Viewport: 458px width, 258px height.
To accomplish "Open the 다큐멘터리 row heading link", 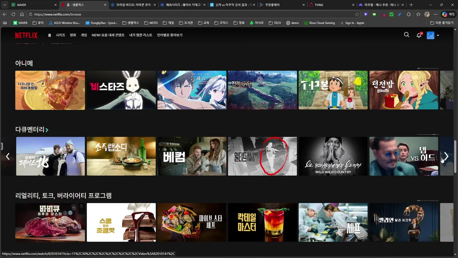I will [x=31, y=129].
